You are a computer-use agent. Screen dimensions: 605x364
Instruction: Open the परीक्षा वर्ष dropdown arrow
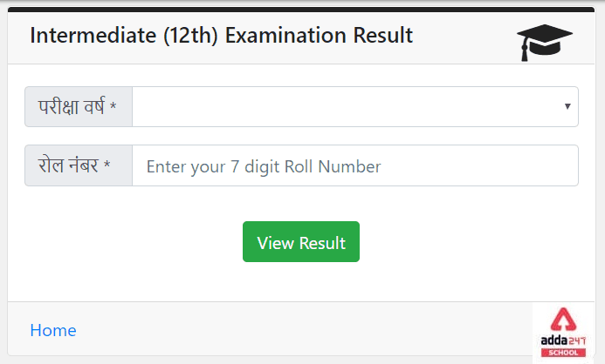tap(567, 106)
